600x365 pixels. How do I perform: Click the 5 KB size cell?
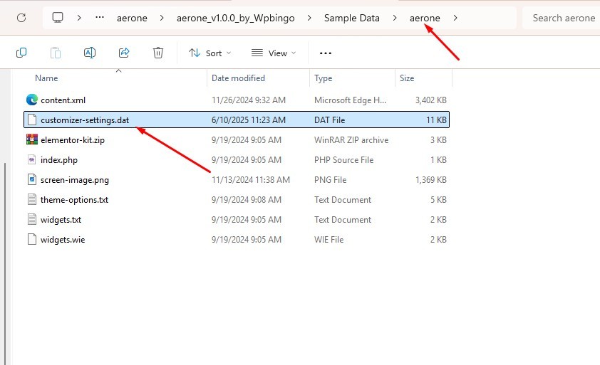[x=438, y=199]
